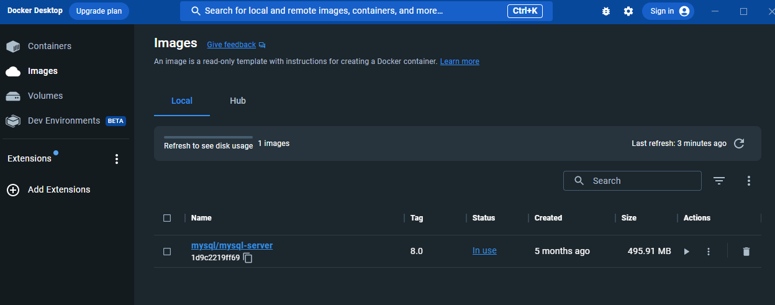Refresh the images list icon
The height and width of the screenshot is (305, 775).
click(739, 143)
